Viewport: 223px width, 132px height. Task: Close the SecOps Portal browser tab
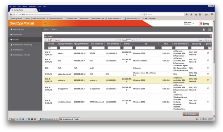click(x=35, y=10)
